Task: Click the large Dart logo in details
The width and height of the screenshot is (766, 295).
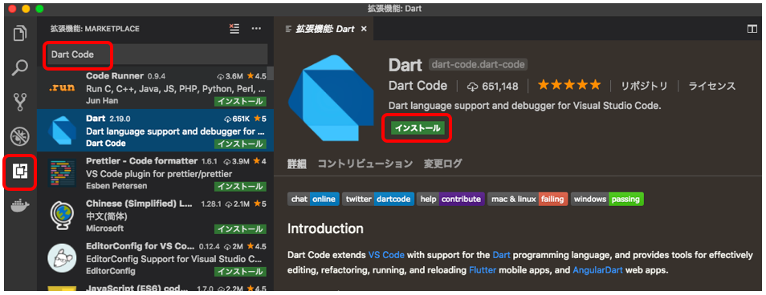Action: point(332,98)
